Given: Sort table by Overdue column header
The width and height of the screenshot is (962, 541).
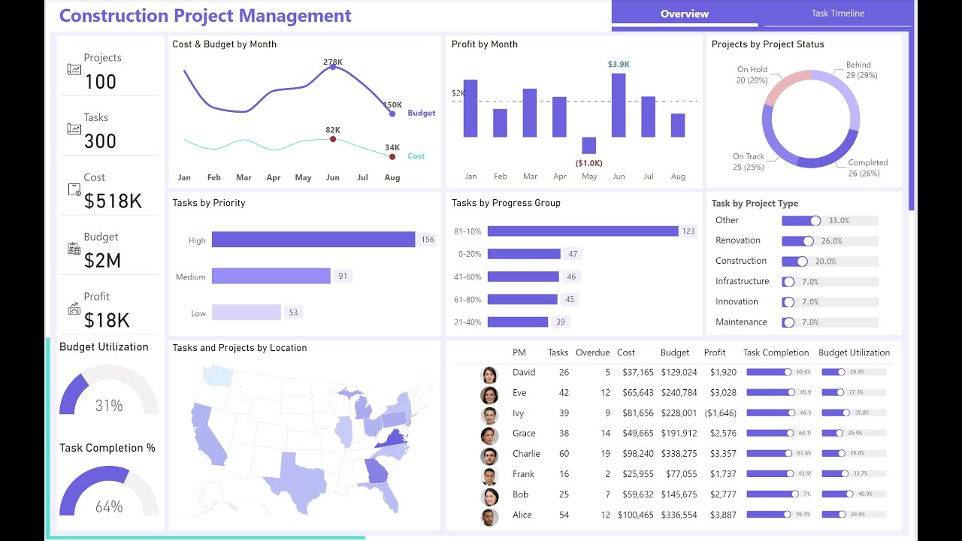Looking at the screenshot, I should (x=593, y=352).
